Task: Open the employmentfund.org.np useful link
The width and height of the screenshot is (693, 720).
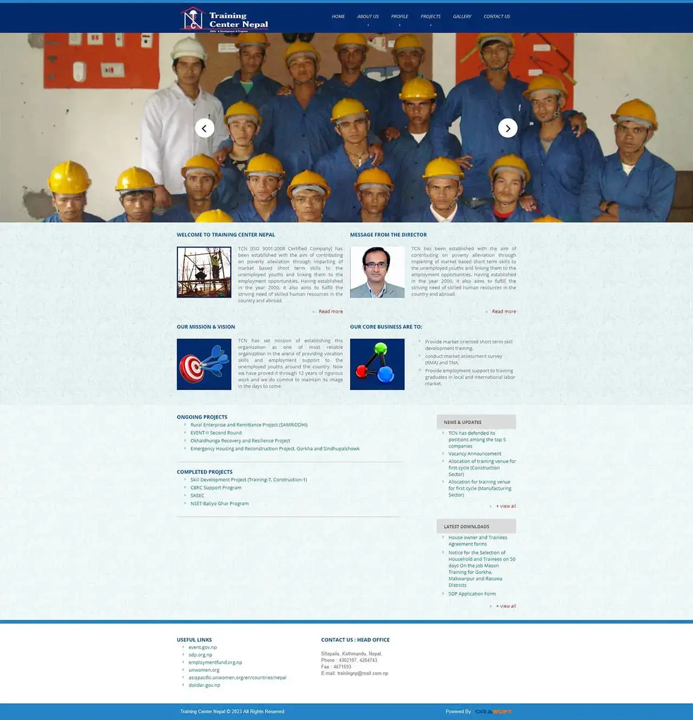Action: [215, 663]
